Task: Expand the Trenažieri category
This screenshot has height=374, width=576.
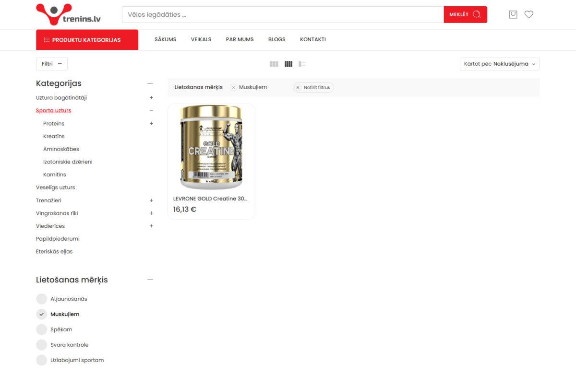Action: [x=151, y=200]
